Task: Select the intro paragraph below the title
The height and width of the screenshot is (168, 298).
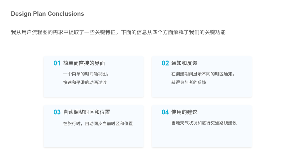Action: click(x=118, y=32)
